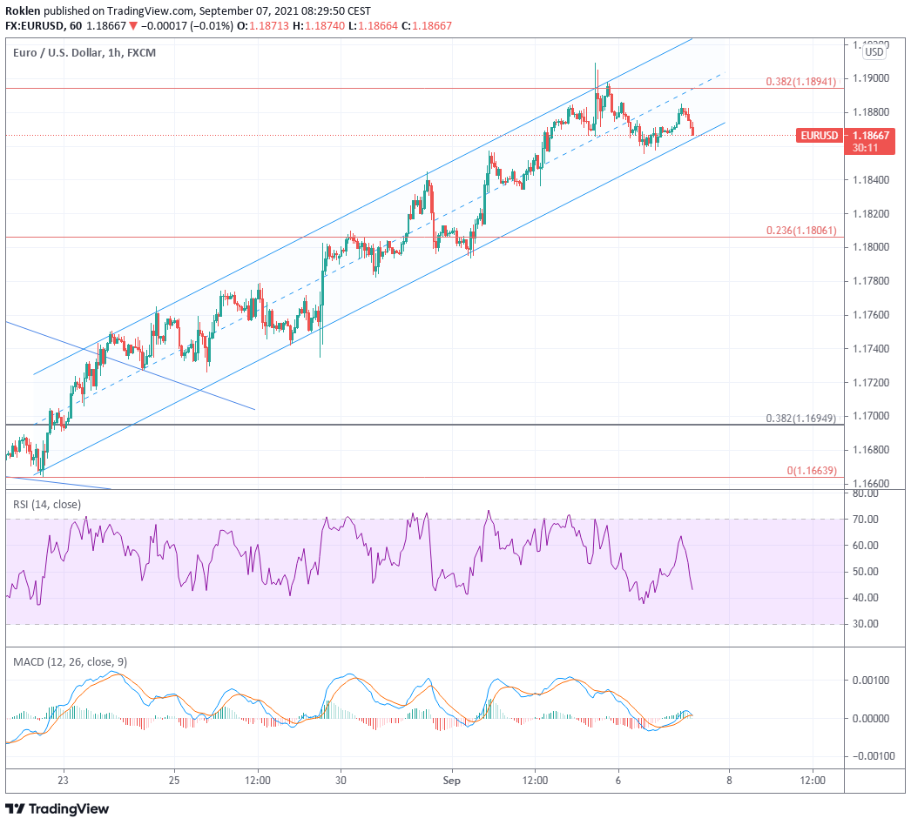Click the 1.17600 price axis value
911x825 pixels.
pos(870,315)
